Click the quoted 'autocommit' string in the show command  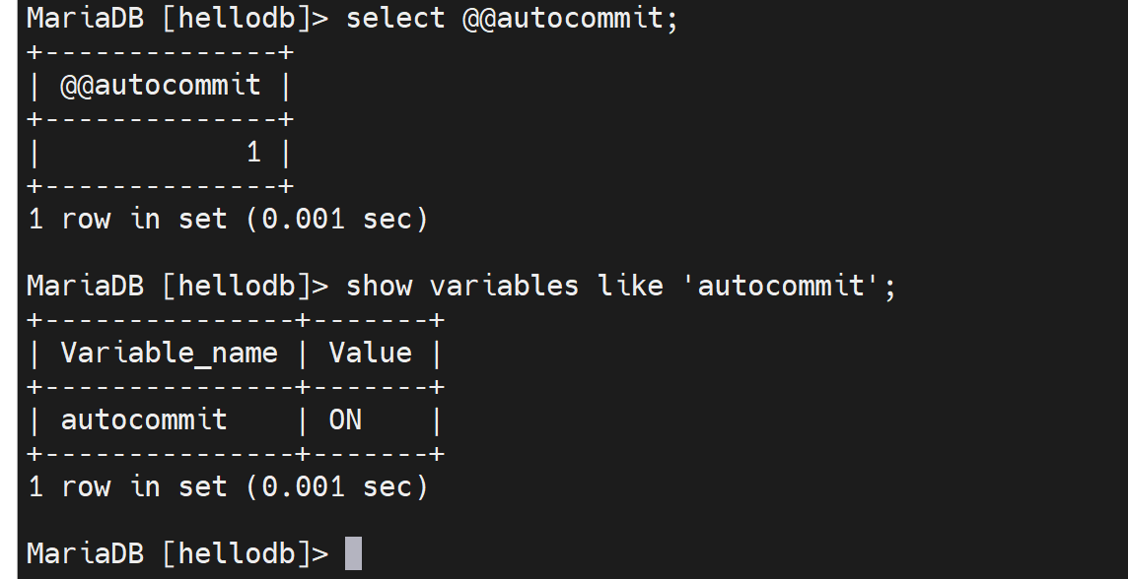point(788,286)
